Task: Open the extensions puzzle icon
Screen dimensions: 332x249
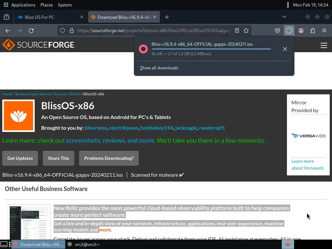Action: (x=313, y=31)
